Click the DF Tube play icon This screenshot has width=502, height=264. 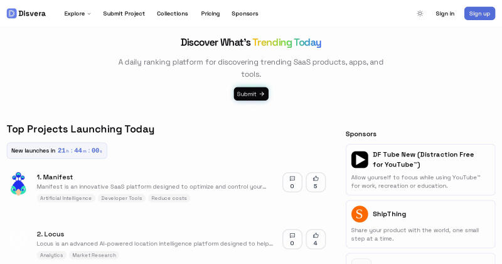pos(360,160)
